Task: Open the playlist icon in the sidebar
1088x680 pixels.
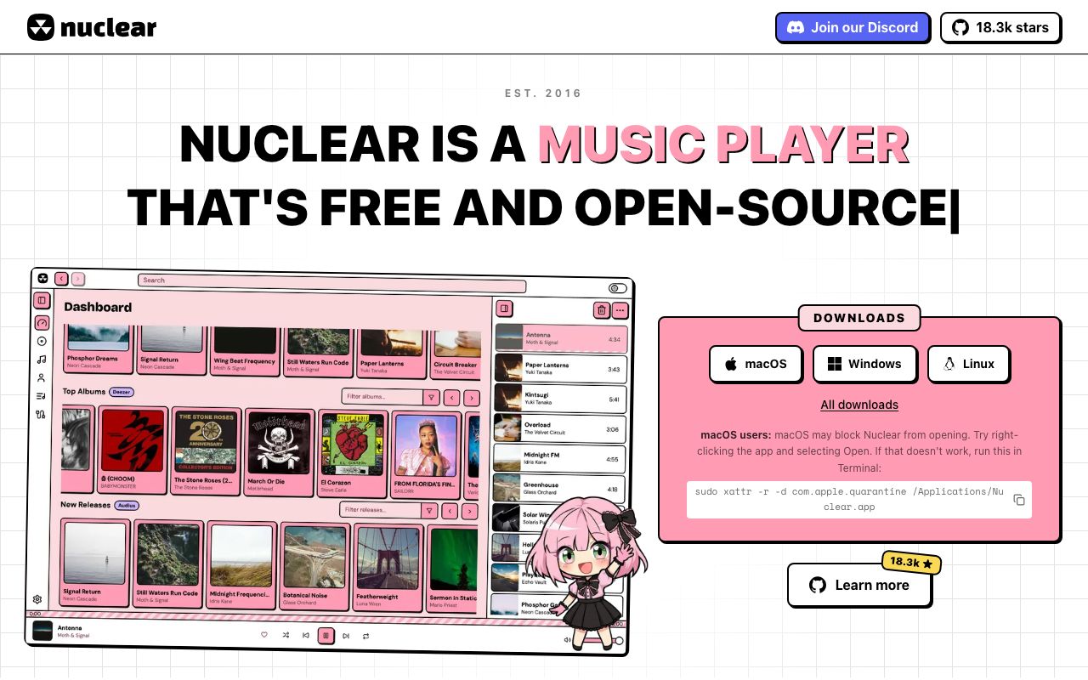Action: point(41,396)
